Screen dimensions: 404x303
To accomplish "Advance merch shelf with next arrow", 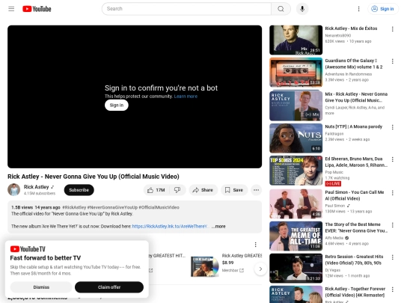I will tap(260, 269).
